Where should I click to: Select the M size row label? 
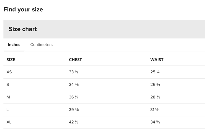(8, 97)
